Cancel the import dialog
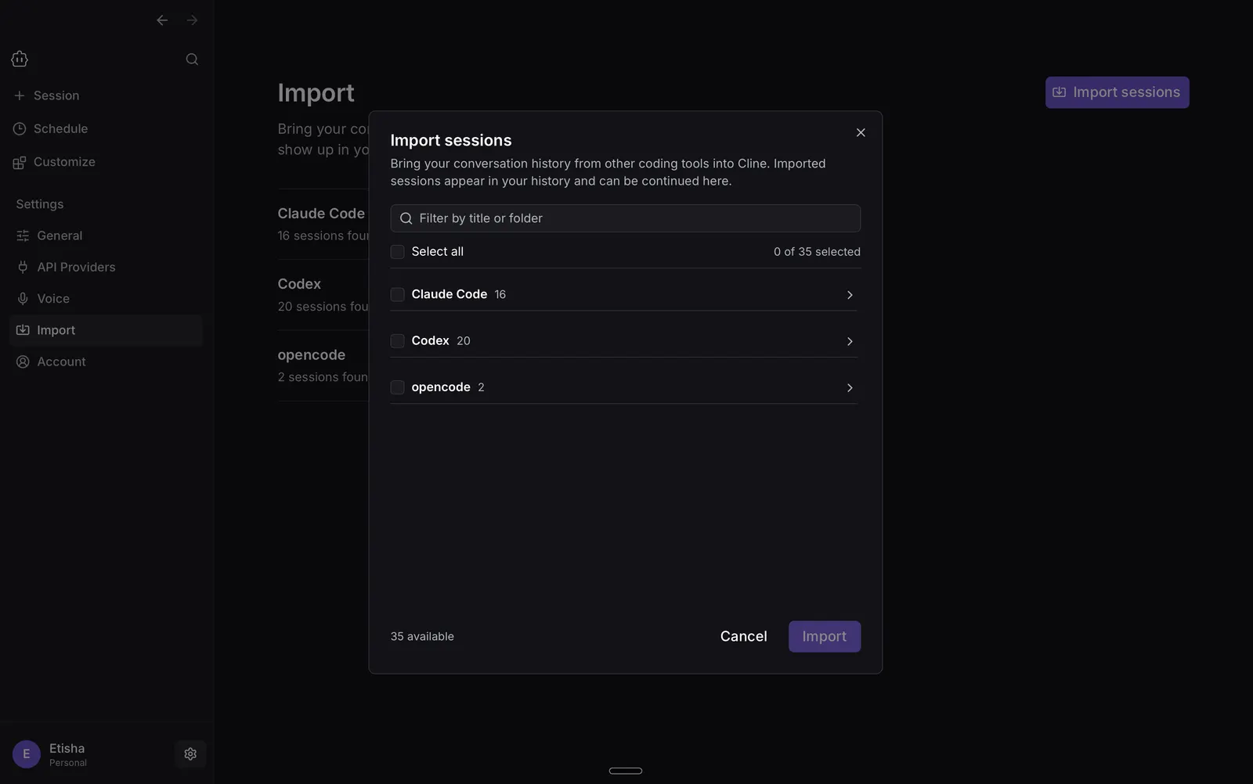 point(743,636)
